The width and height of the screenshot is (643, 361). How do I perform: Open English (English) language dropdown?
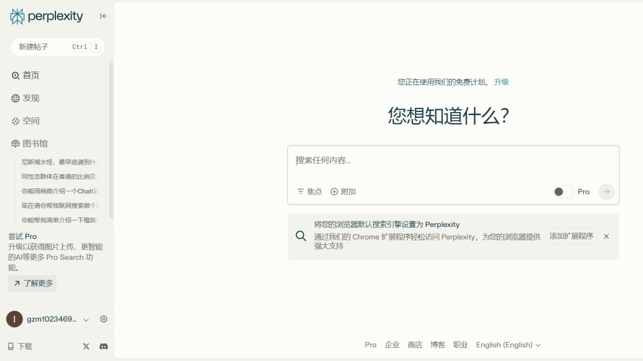pos(508,345)
